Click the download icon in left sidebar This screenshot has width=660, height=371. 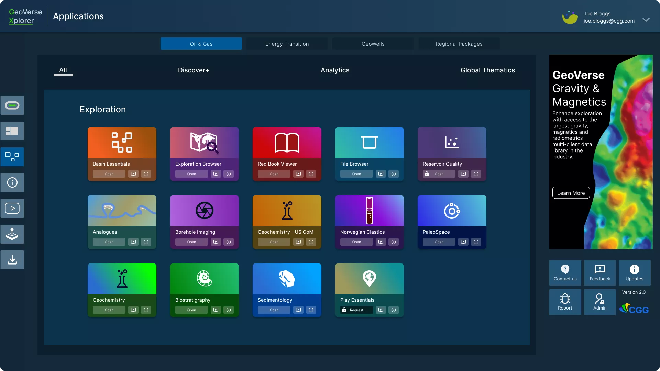click(12, 260)
